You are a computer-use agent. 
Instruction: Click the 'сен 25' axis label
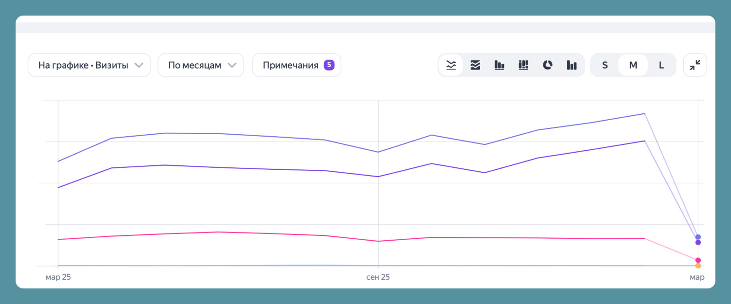point(378,277)
